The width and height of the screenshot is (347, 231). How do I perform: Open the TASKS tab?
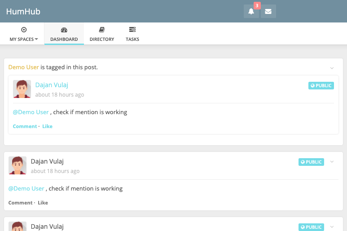(132, 34)
